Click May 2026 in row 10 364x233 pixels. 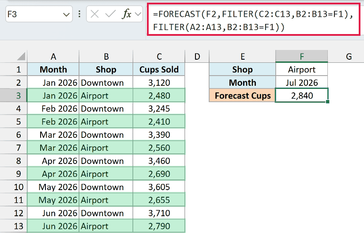tap(53, 187)
